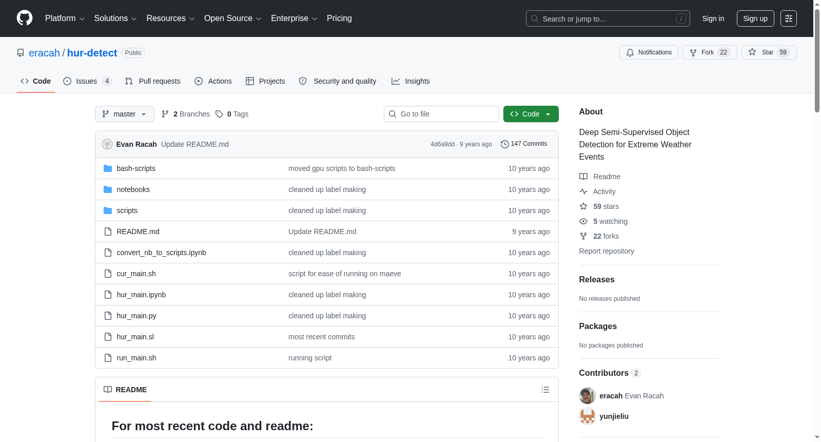Viewport: 821px width, 442px height.
Task: Click the run_main.sh file icon
Action: click(x=108, y=358)
